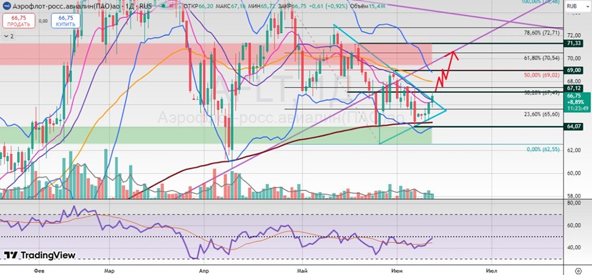
Task: Click the Июл label on the time axis
Action: point(491,271)
